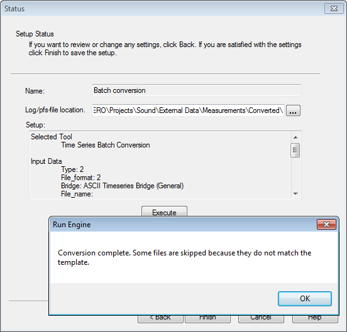This screenshot has width=347, height=332.
Task: Click the 'Input Data' heading in Setup
Action: click(47, 161)
